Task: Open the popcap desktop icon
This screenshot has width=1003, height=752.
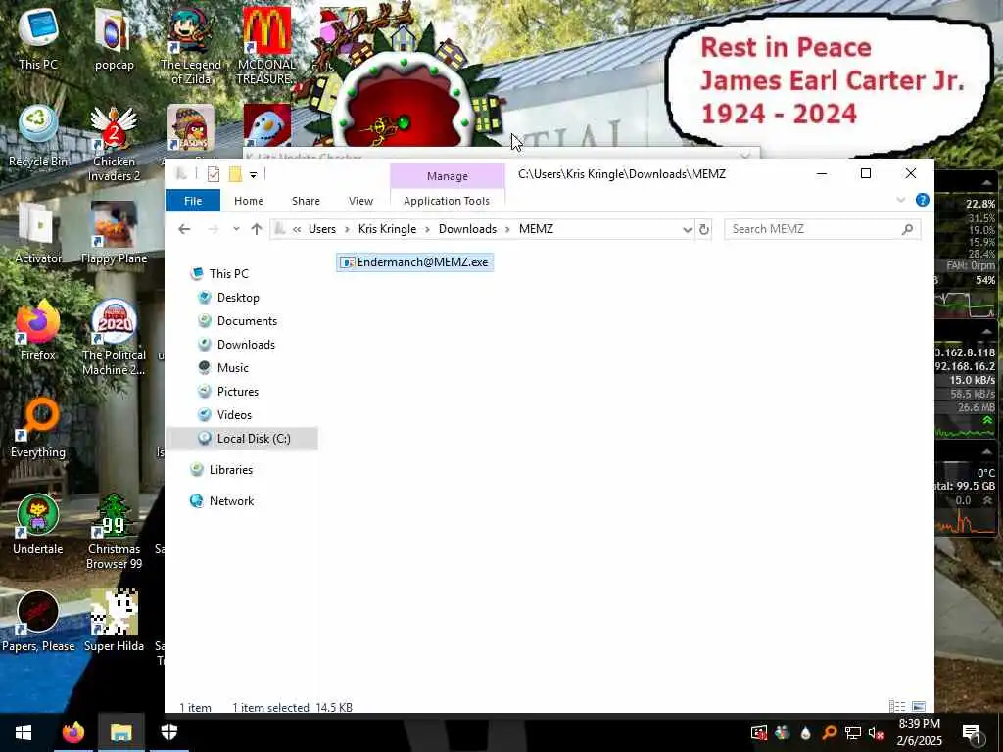Action: [x=114, y=38]
